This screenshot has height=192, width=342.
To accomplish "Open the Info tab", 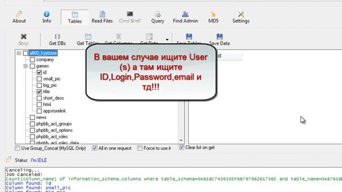I will (46, 17).
